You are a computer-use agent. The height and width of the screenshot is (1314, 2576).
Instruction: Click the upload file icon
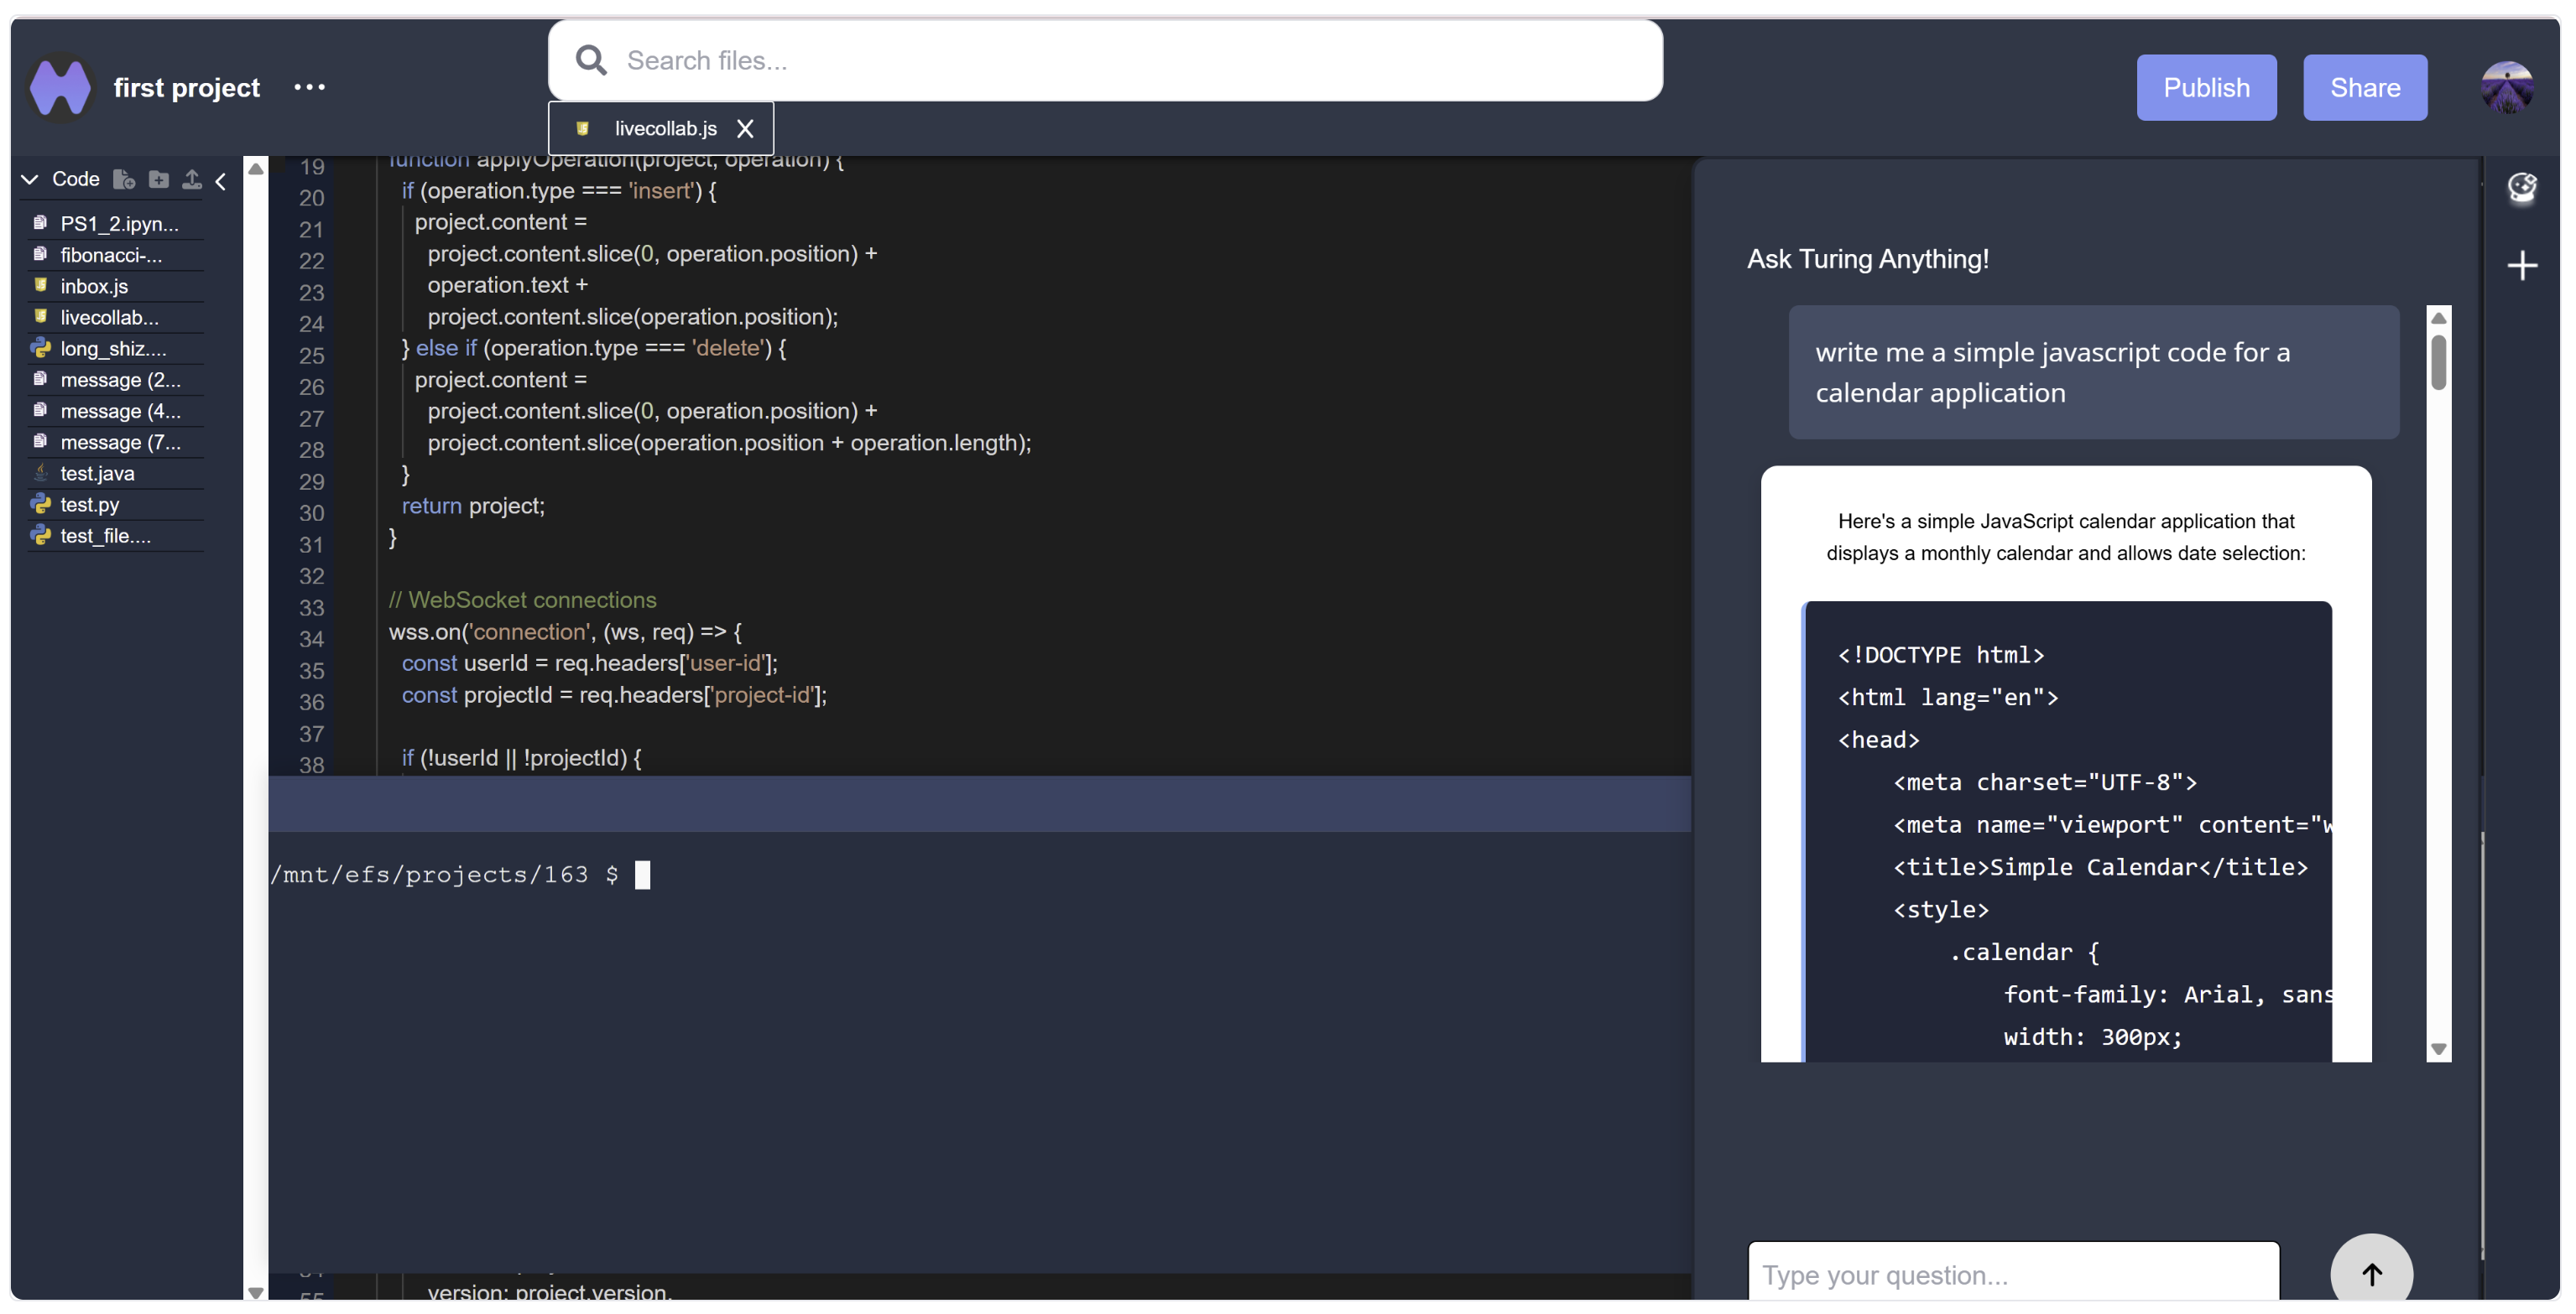pyautogui.click(x=192, y=179)
